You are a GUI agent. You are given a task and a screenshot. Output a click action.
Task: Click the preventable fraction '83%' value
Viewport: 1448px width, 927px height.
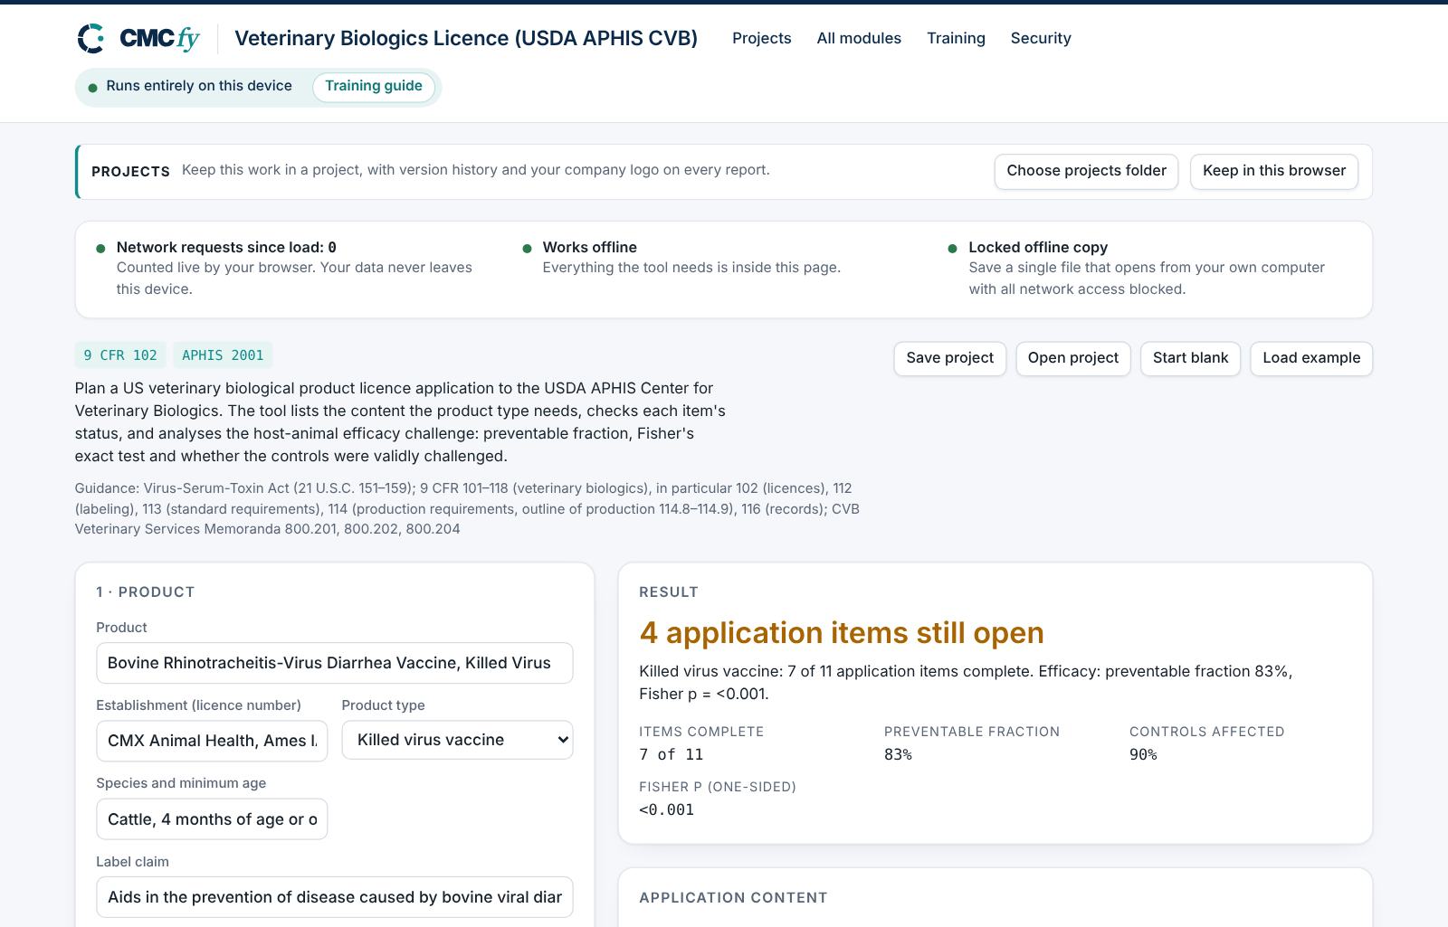pos(898,754)
